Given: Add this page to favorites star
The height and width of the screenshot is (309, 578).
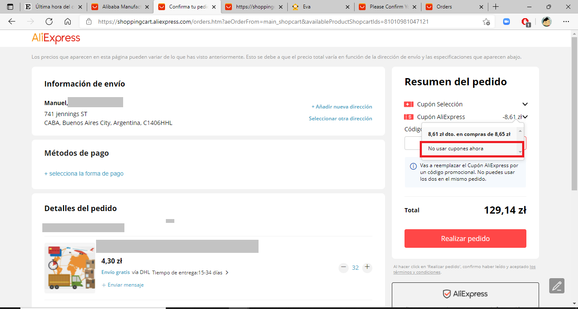Looking at the screenshot, I should (x=486, y=22).
